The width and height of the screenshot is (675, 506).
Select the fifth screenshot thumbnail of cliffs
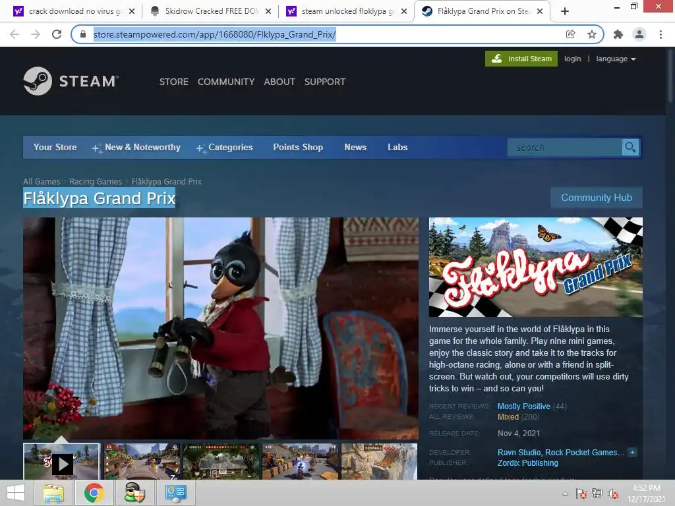(379, 462)
